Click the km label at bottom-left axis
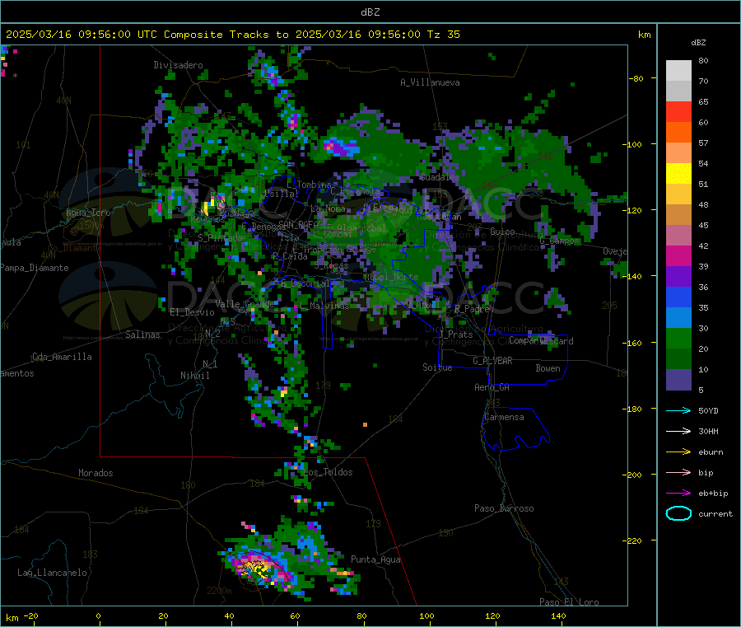The width and height of the screenshot is (741, 627). click(x=12, y=618)
